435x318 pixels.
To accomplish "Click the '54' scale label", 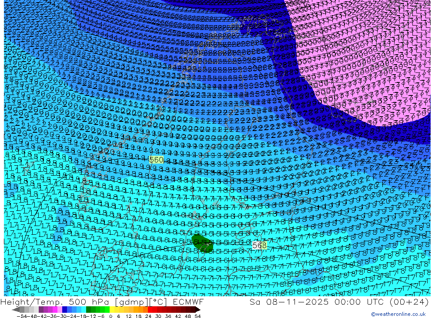I will point(197,316).
